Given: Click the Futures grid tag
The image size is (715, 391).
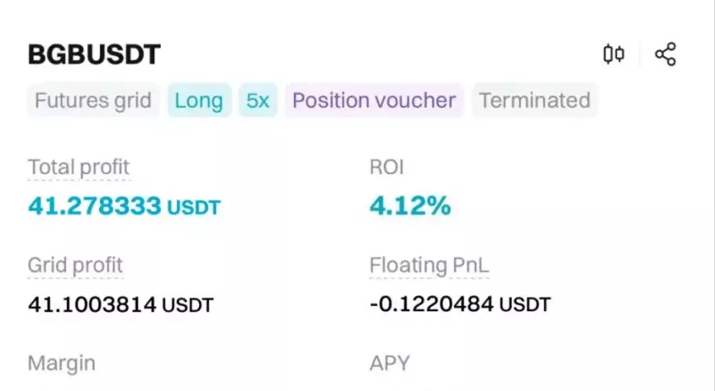Looking at the screenshot, I should 93,100.
